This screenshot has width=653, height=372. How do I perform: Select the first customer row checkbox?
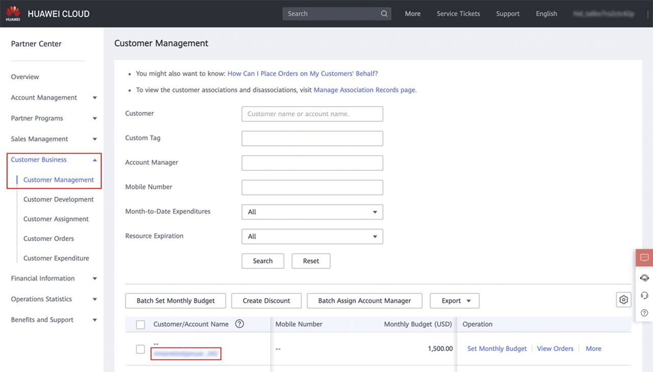tap(141, 349)
